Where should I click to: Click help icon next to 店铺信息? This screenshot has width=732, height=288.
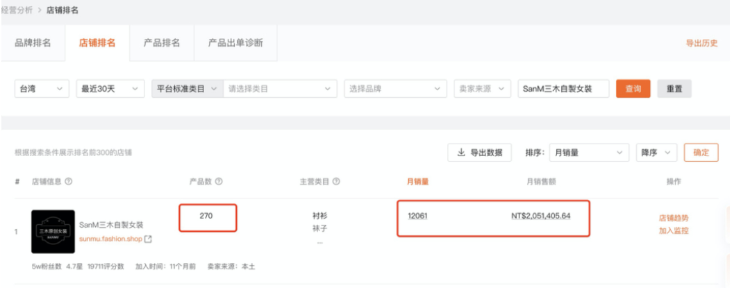(69, 182)
